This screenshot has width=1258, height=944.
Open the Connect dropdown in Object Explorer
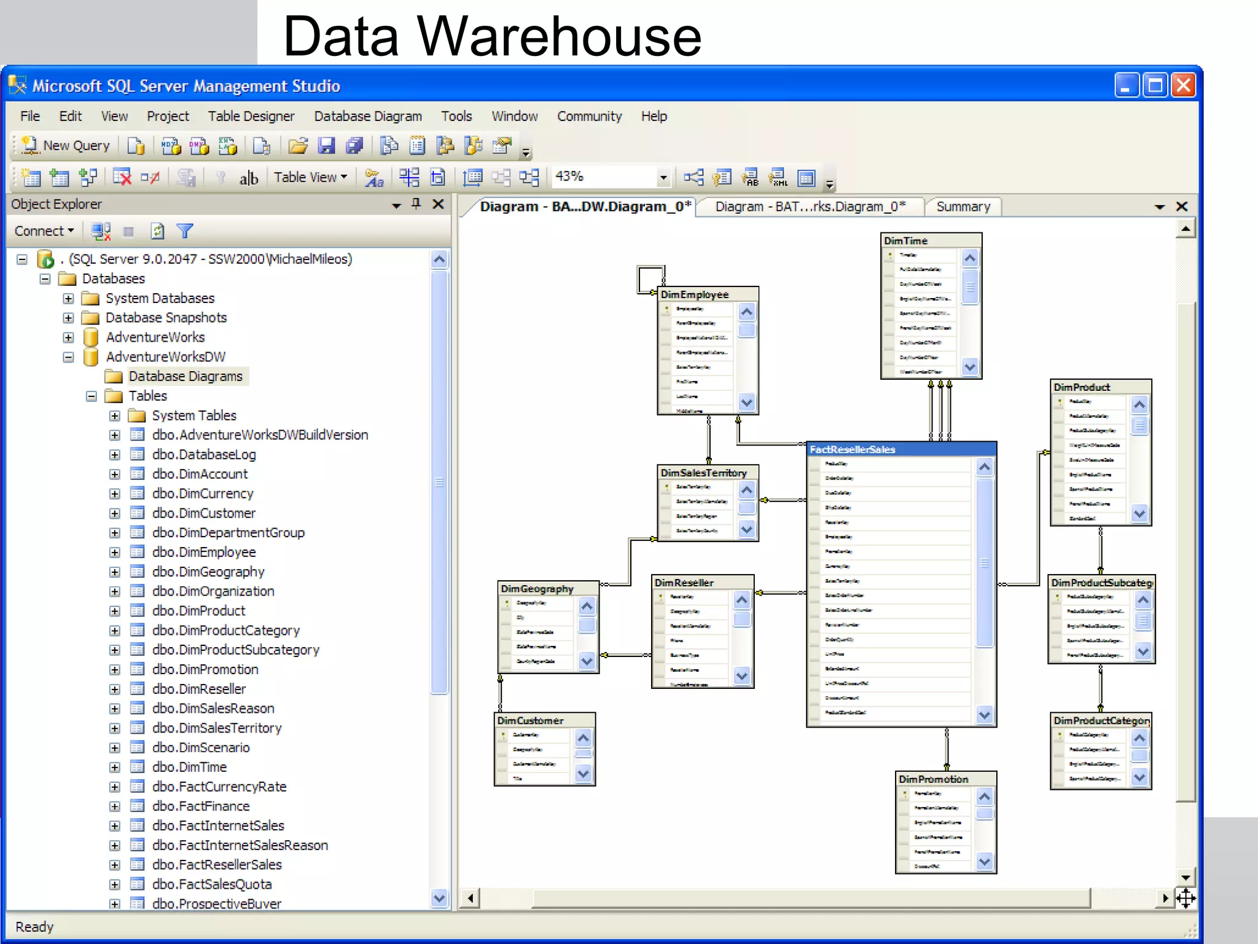44,231
